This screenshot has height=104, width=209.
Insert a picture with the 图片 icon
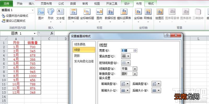pos(41,14)
